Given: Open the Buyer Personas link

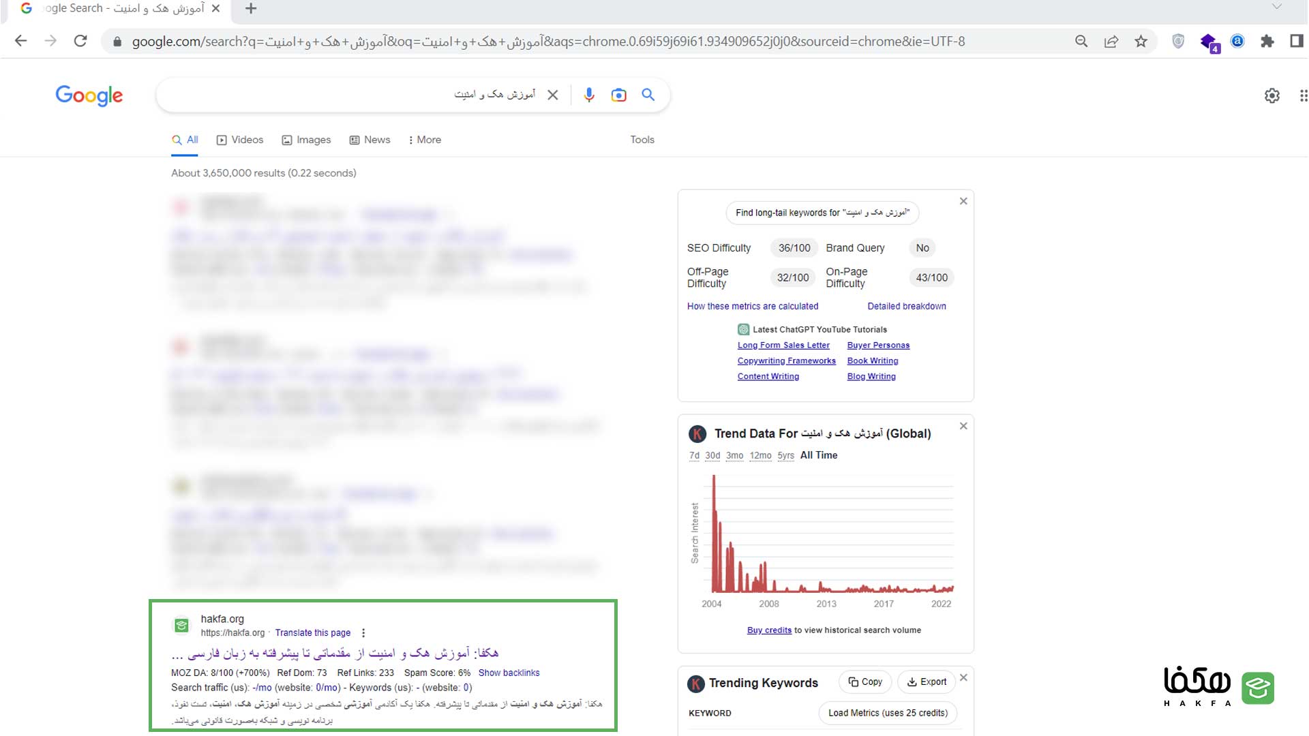Looking at the screenshot, I should [x=878, y=346].
